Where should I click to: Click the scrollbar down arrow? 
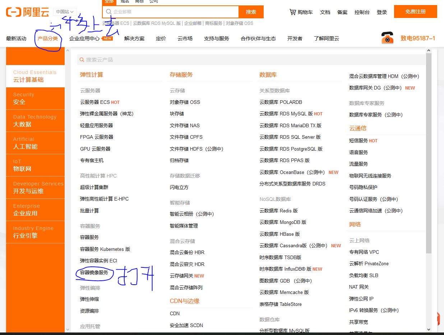(x=429, y=329)
